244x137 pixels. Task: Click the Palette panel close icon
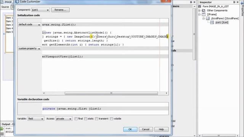(x=194, y=2)
